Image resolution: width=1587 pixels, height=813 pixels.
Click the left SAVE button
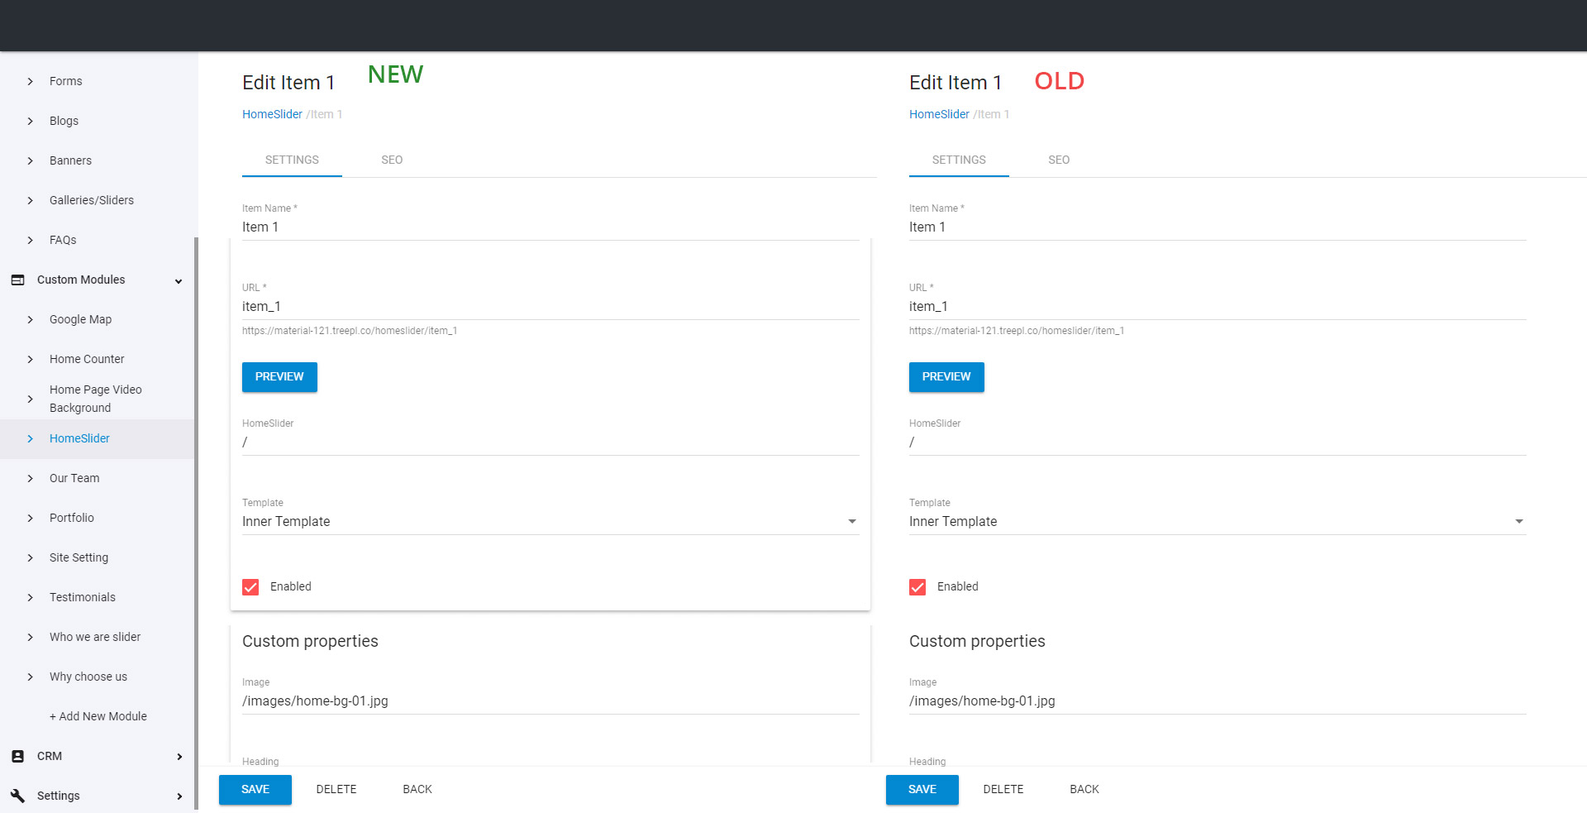click(255, 790)
